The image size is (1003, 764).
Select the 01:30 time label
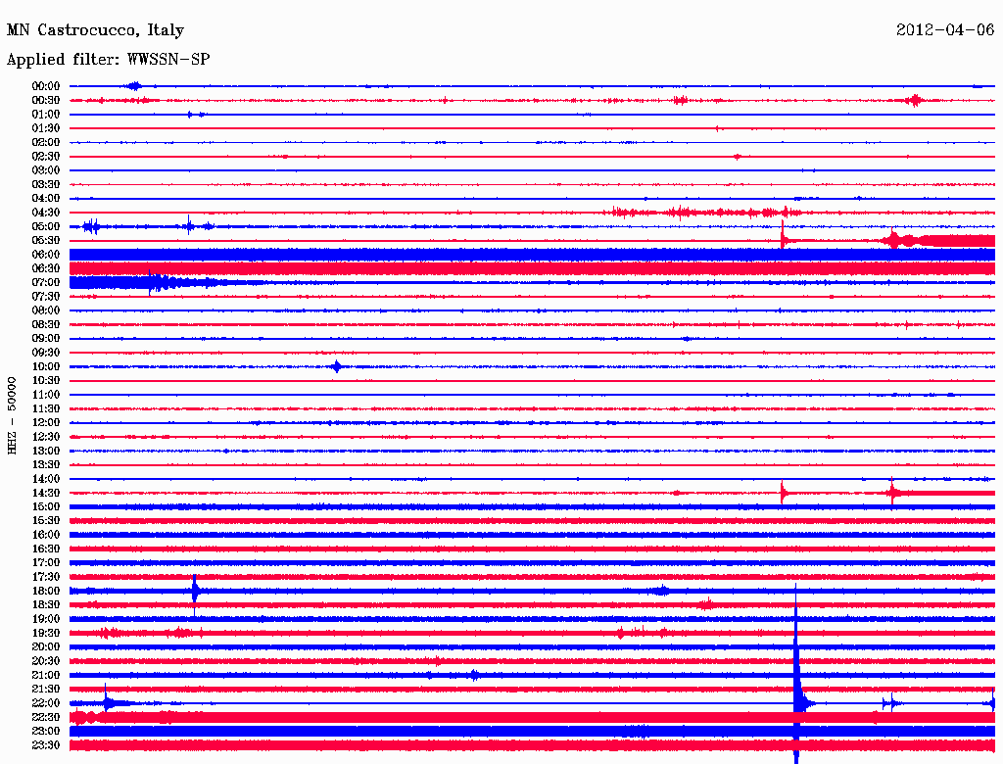tap(46, 128)
